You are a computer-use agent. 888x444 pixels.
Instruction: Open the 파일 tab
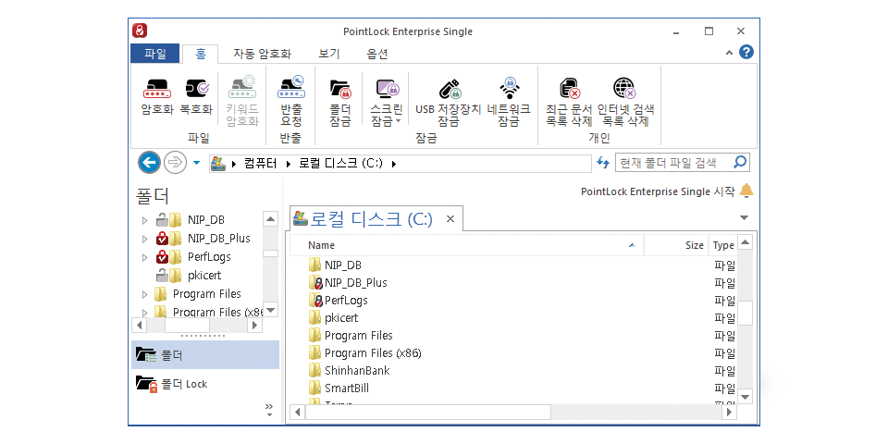pos(155,54)
